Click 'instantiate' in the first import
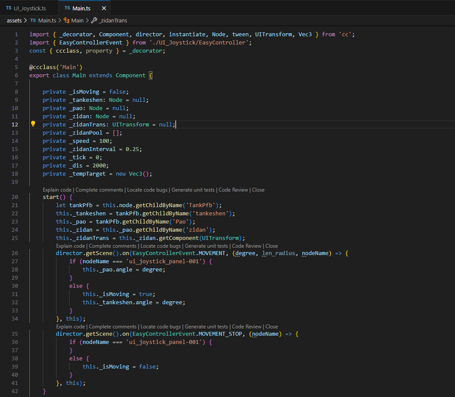 [x=187, y=34]
